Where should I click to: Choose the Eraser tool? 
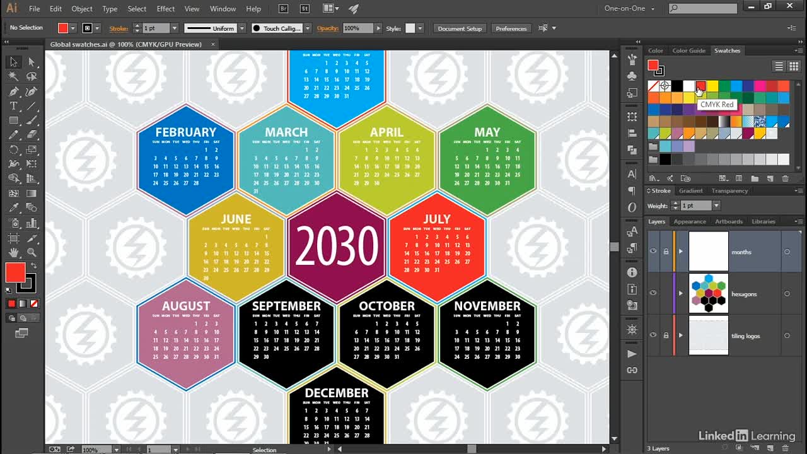pos(32,135)
